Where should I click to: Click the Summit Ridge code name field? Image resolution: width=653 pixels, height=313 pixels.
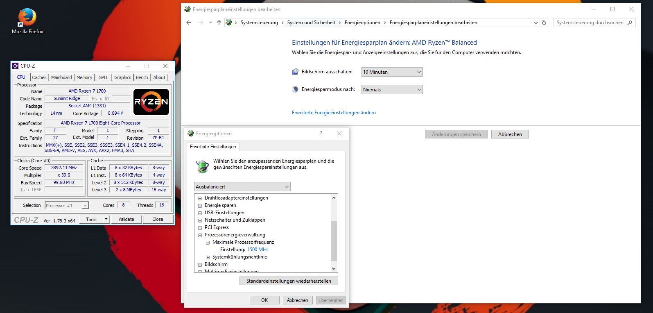click(x=67, y=99)
